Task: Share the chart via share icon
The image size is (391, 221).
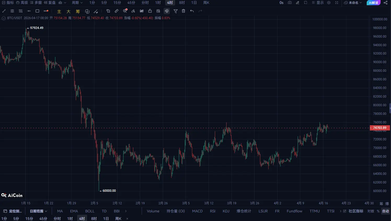Action: [x=386, y=3]
